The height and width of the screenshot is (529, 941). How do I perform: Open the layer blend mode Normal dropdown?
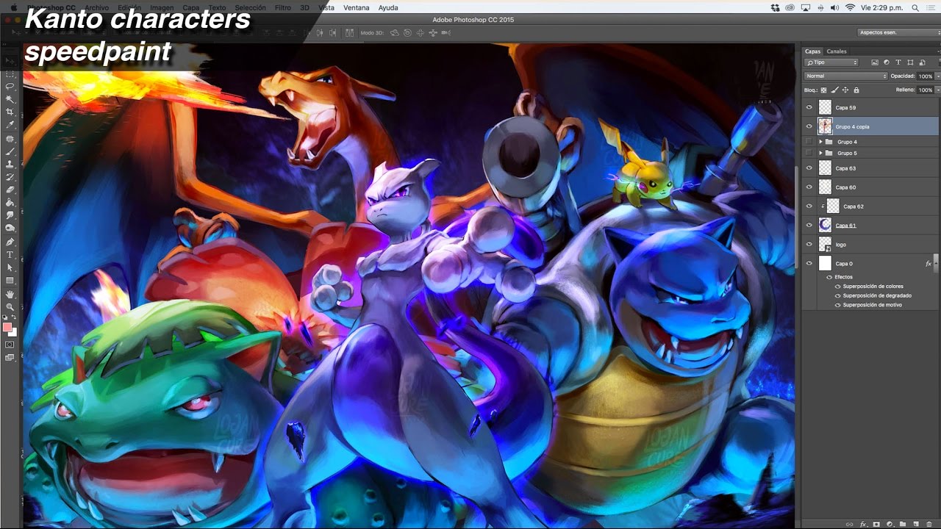click(845, 76)
